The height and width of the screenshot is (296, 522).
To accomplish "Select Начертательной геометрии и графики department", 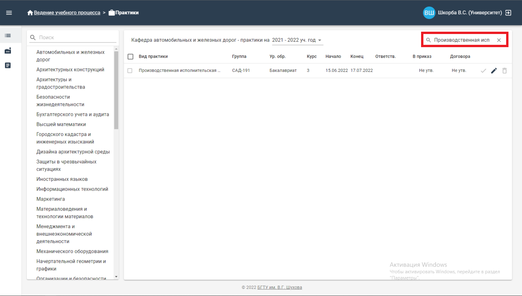I will coord(70,265).
